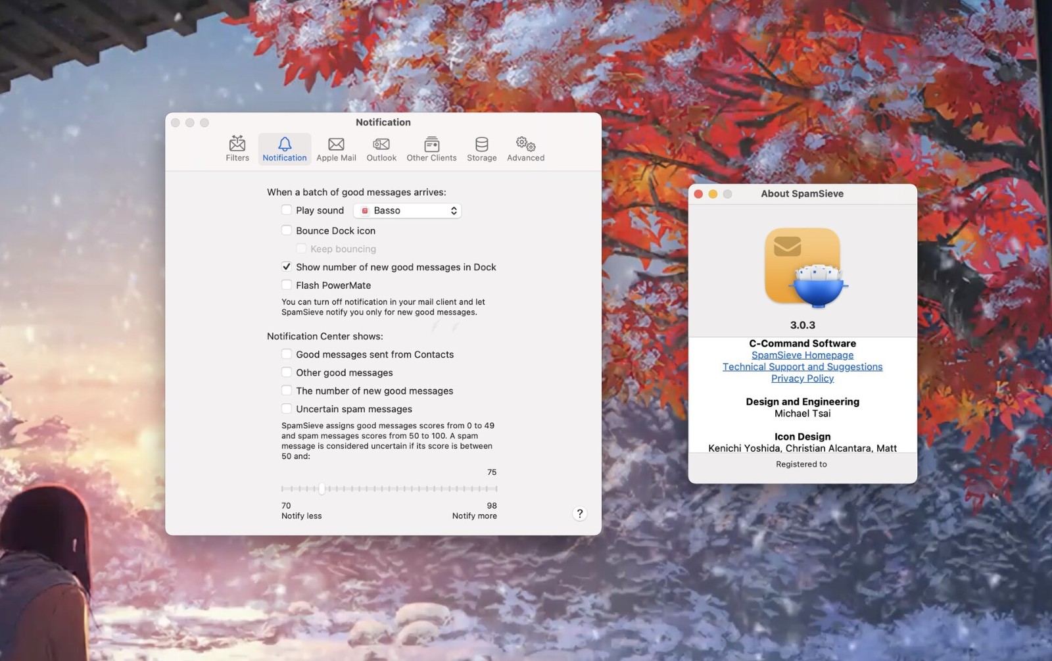This screenshot has width=1052, height=661.
Task: Open the Privacy Policy link
Action: 802,378
